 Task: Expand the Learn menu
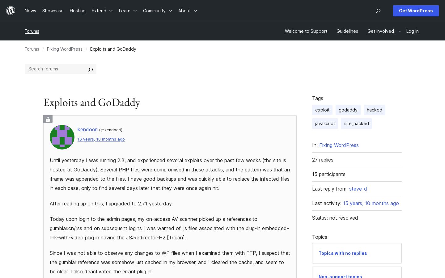click(x=128, y=11)
